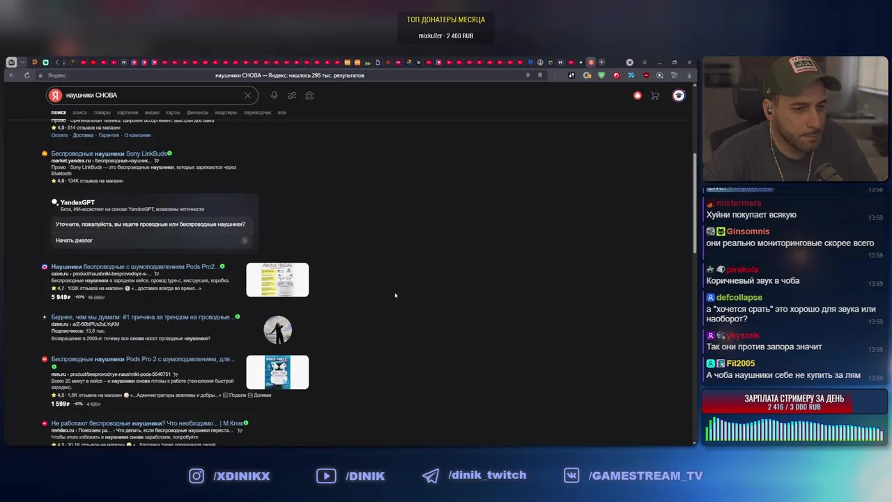892x502 pixels.
Task: Open the 'все' services tab
Action: 282,112
